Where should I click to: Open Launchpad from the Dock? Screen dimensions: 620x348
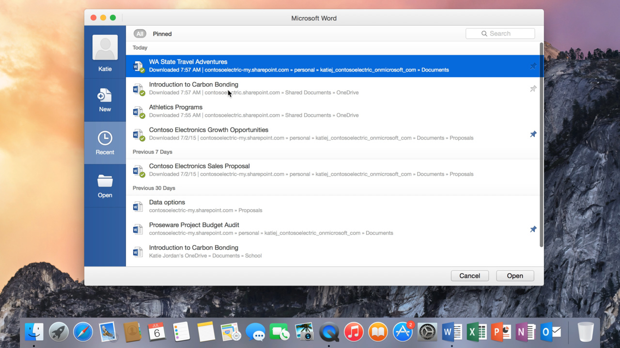[x=59, y=332]
